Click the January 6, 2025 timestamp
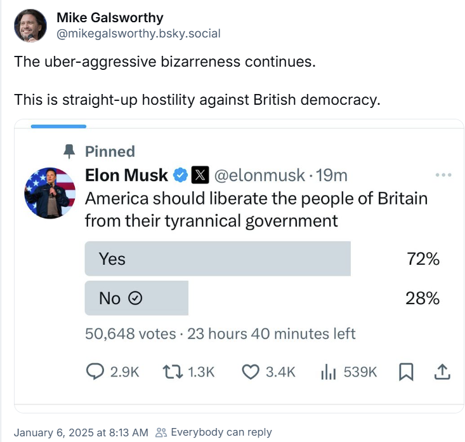The image size is (465, 442). pos(81,432)
